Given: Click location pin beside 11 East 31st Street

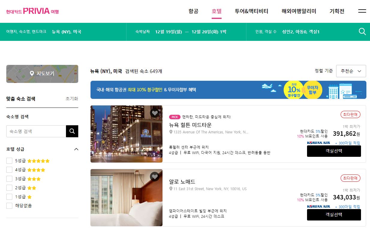Looking at the screenshot, I should pos(171,189).
